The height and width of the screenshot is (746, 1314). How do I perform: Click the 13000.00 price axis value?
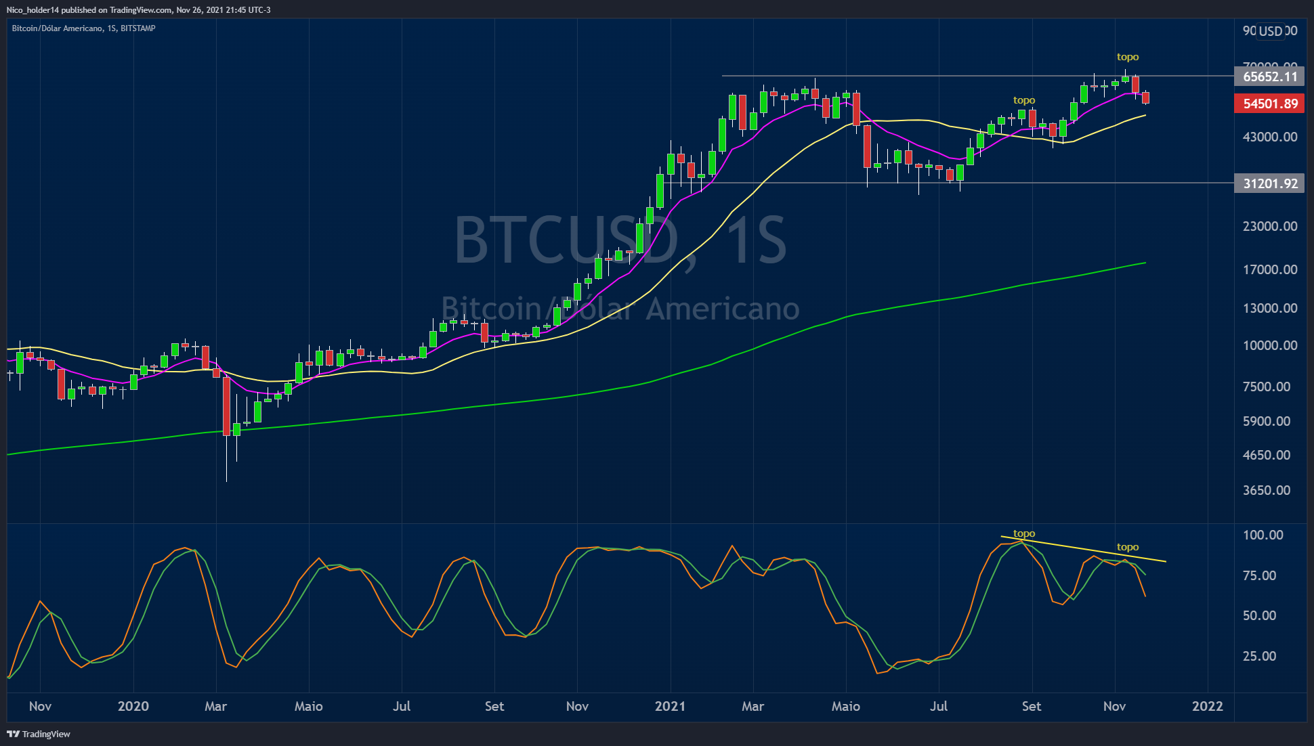(1270, 308)
